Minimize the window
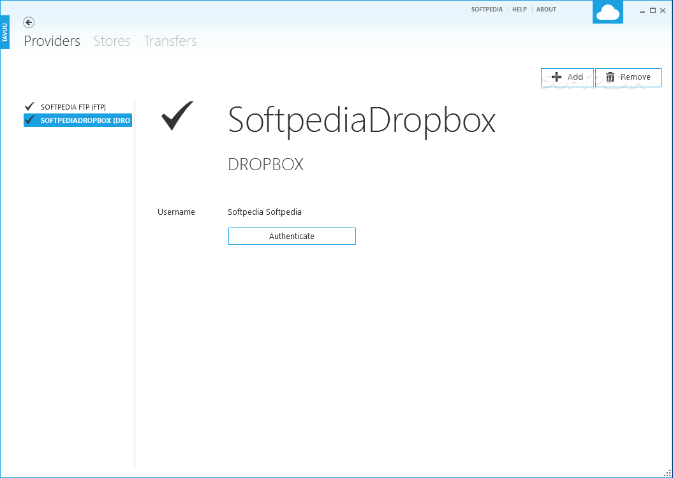This screenshot has width=673, height=478. 642,11
